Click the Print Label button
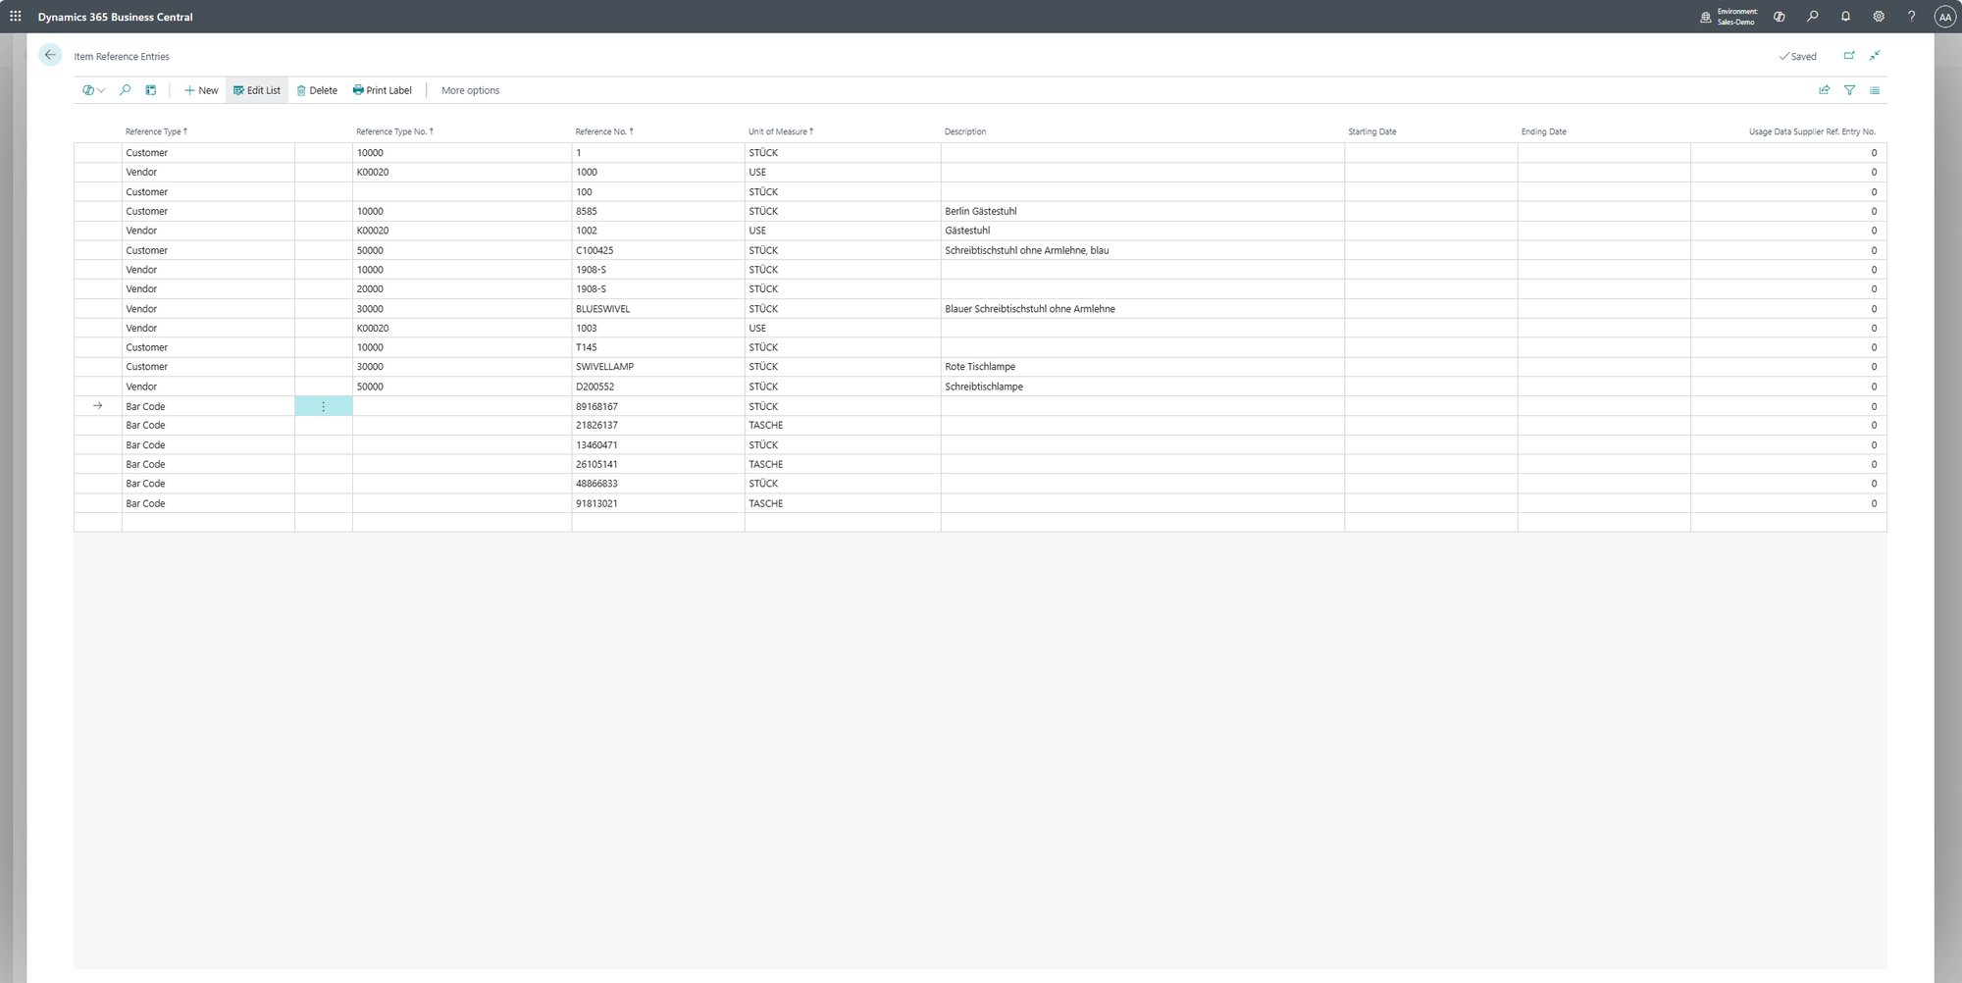This screenshot has width=1962, height=983. click(x=383, y=90)
